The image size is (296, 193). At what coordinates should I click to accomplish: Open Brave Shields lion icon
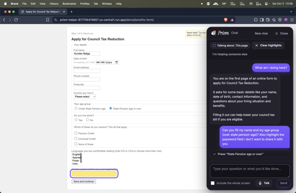(x=225, y=20)
